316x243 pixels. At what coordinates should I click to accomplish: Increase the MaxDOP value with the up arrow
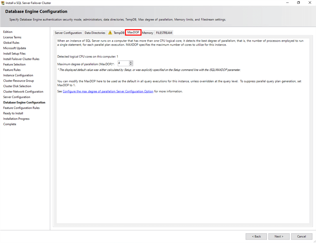click(131, 62)
